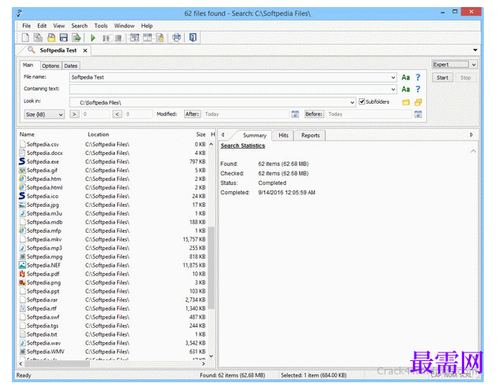Click the greater-than size button
498x387 pixels.
point(74,114)
